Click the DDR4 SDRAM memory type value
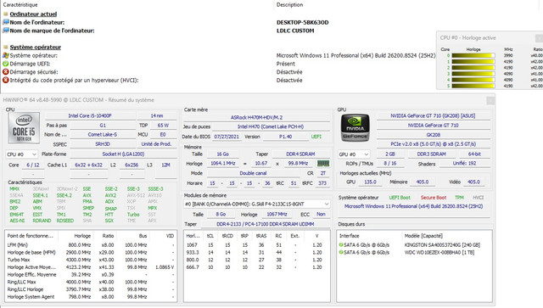The width and height of the screenshot is (543, 308). click(x=300, y=154)
